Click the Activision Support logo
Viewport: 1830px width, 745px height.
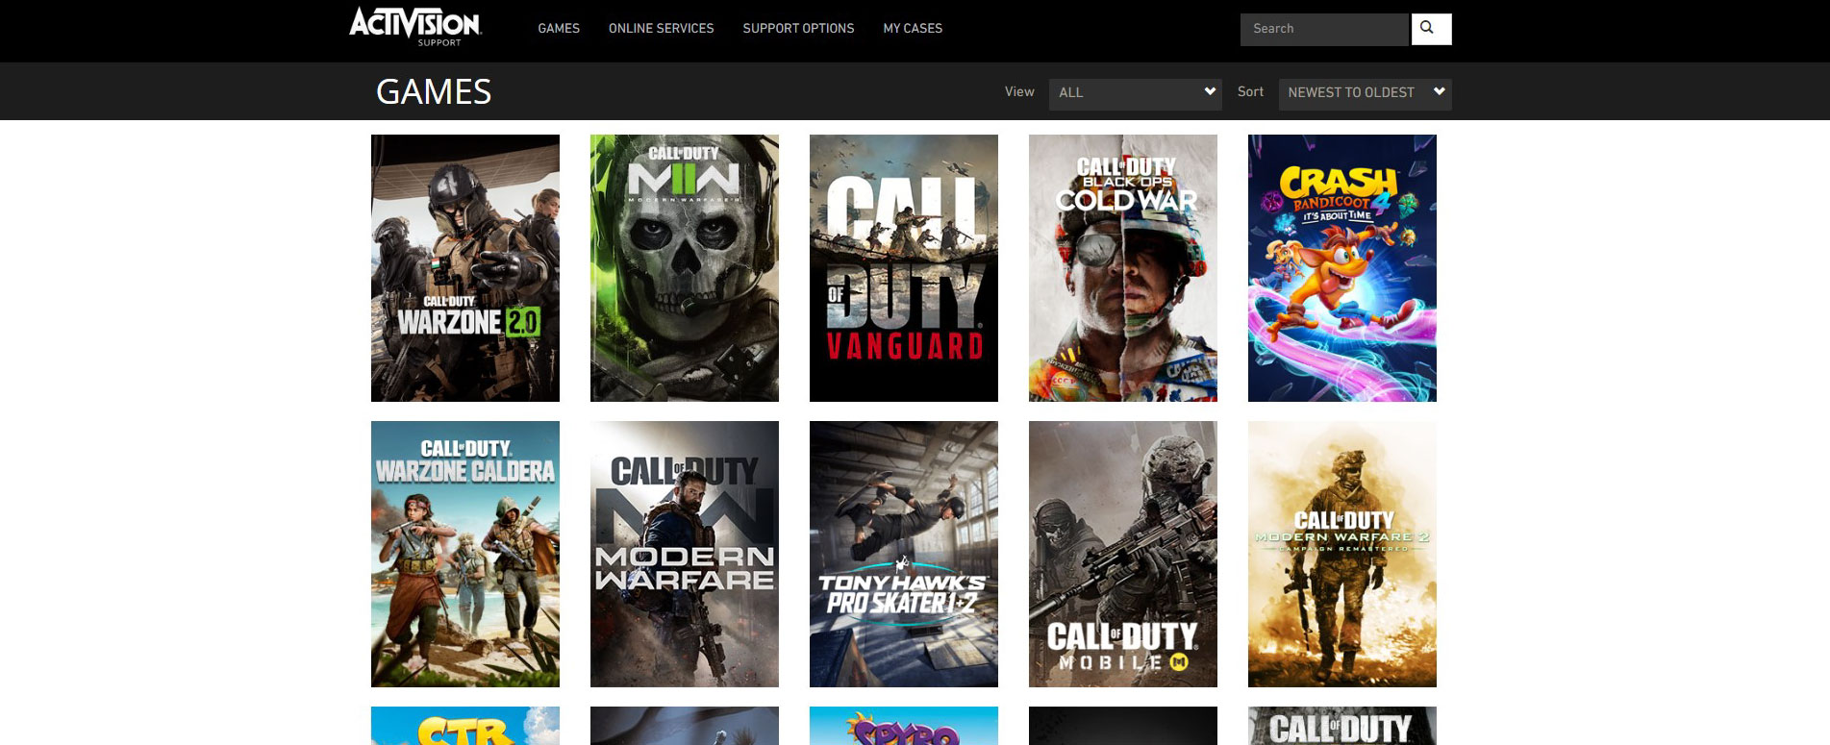click(415, 27)
